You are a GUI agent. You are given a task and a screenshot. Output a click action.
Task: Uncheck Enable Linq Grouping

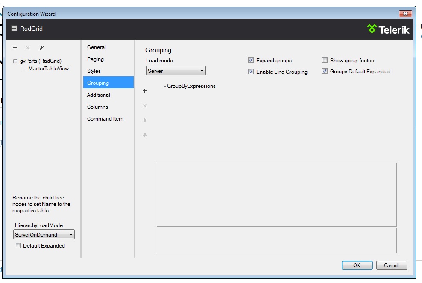click(251, 72)
